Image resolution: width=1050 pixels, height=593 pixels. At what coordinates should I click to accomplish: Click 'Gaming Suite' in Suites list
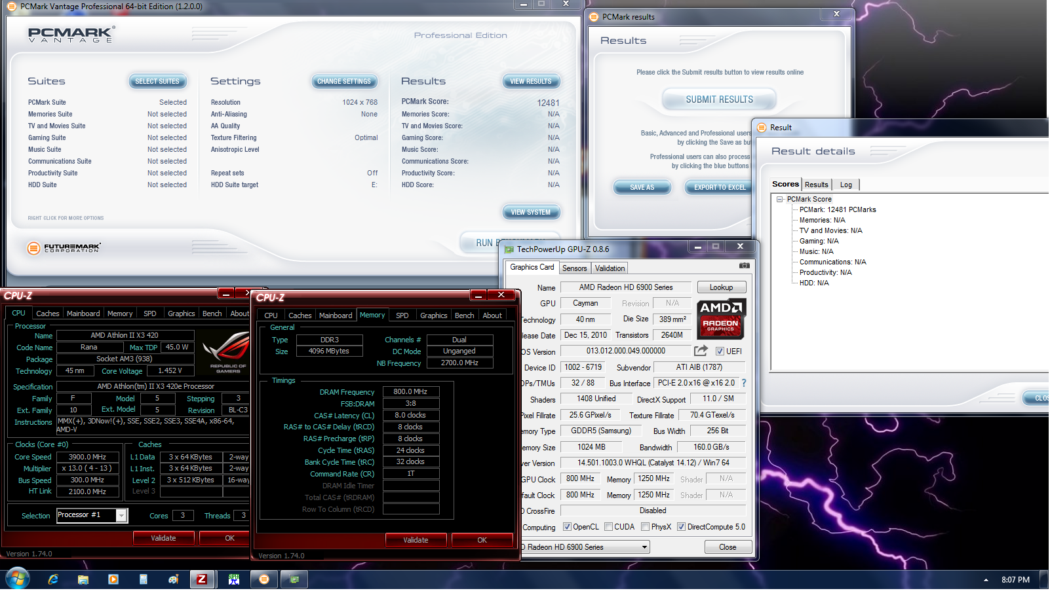tap(47, 137)
